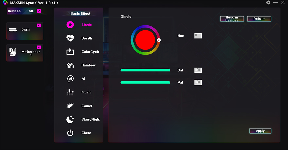This screenshot has height=150, width=288.
Task: Choose the Breath heartbeat icon
Action: tap(70, 38)
